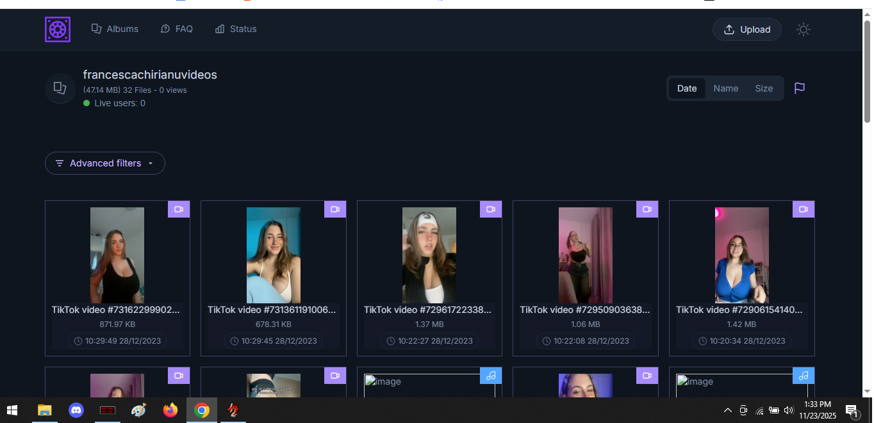Screen dimensions: 874x423
Task: Toggle the light/dark theme sun icon
Action: click(x=803, y=29)
